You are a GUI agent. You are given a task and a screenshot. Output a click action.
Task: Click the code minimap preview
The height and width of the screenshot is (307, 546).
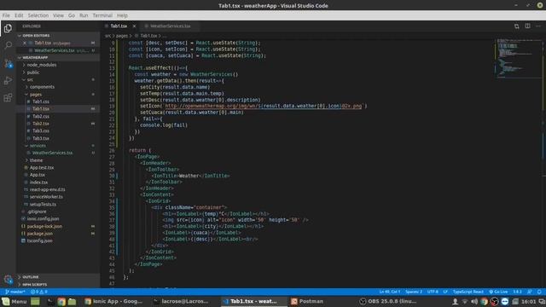tap(519, 58)
